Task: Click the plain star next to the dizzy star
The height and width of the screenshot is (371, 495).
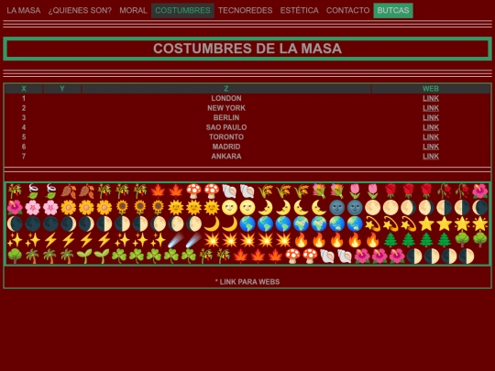Action: pyautogui.click(x=426, y=224)
